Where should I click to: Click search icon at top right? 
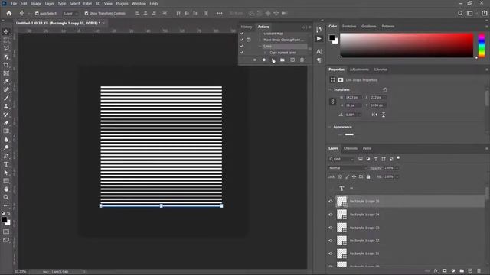[x=460, y=13]
